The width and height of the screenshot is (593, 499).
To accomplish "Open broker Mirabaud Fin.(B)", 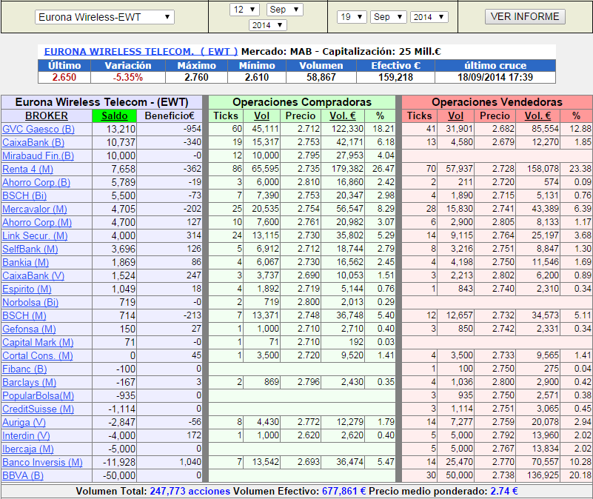I will coord(38,156).
